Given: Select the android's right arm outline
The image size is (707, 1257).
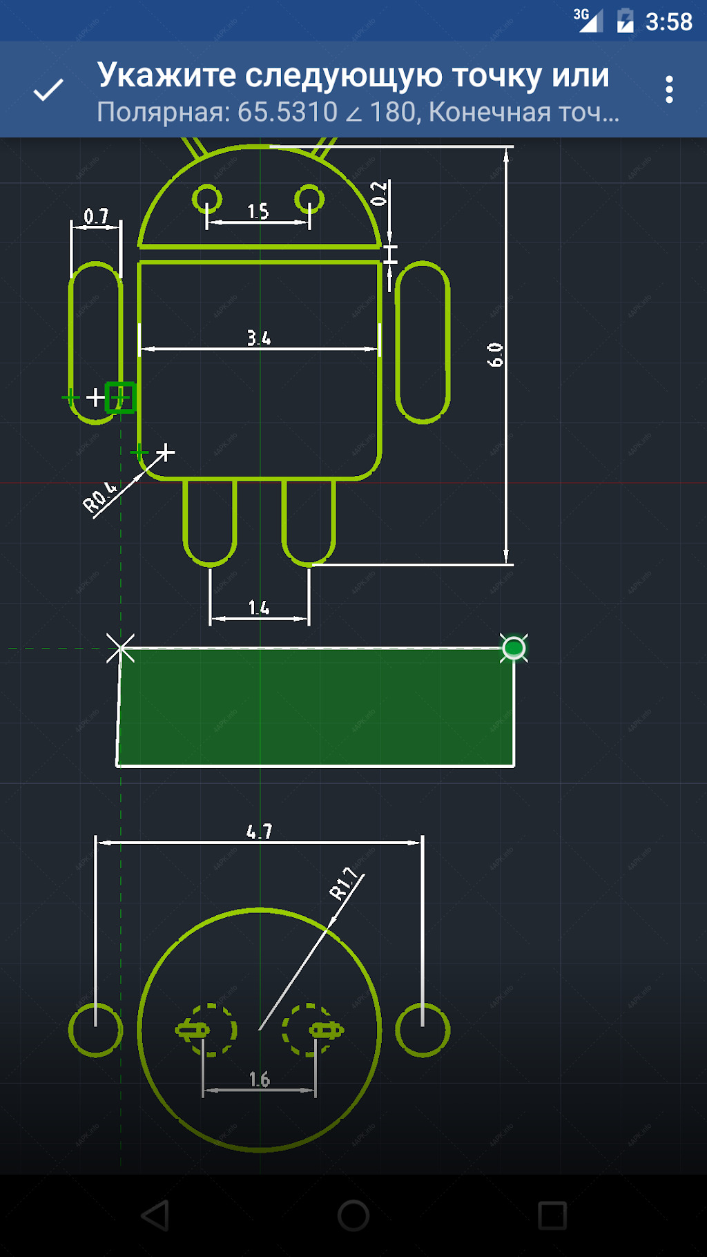Looking at the screenshot, I should 423,343.
